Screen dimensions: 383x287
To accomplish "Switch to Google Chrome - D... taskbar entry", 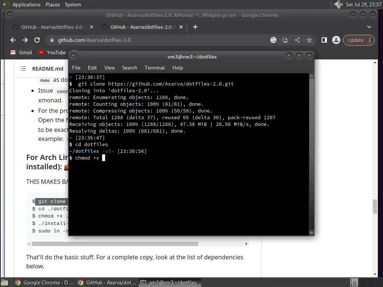I will [x=44, y=283].
